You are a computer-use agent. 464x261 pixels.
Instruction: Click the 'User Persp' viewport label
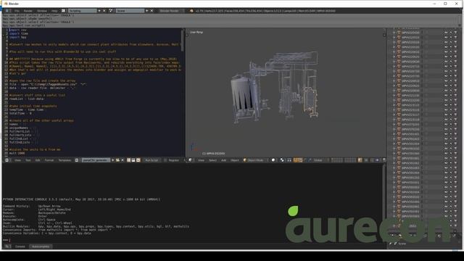(x=196, y=32)
